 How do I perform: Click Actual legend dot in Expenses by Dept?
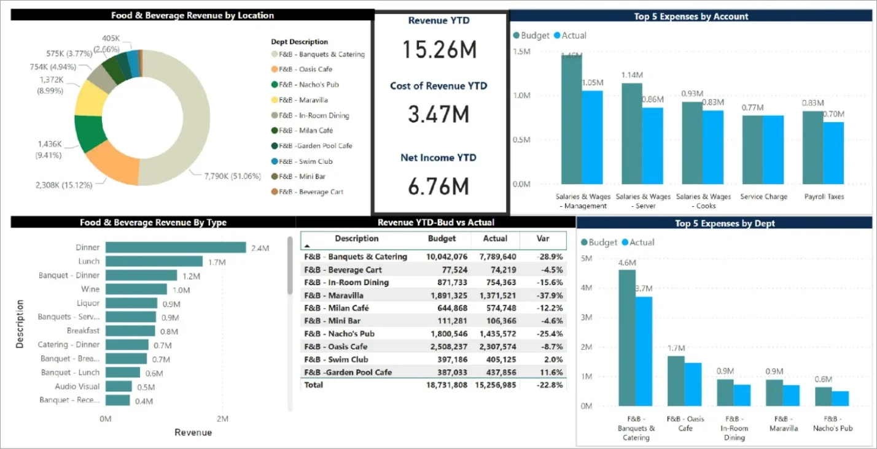pyautogui.click(x=625, y=242)
